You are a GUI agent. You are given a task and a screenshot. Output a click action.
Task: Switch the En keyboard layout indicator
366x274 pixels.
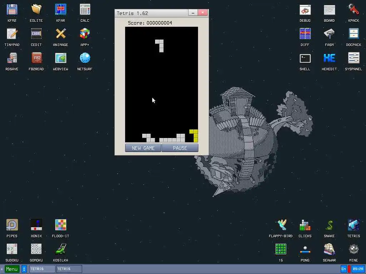point(343,269)
